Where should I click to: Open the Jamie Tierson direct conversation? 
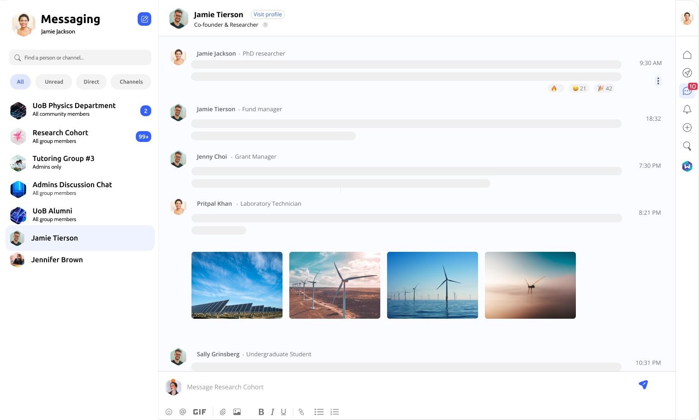tap(80, 238)
